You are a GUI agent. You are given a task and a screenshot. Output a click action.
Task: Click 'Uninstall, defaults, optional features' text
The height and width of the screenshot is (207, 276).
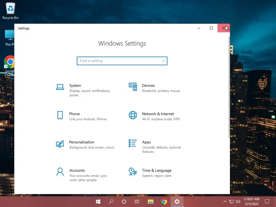162,149
